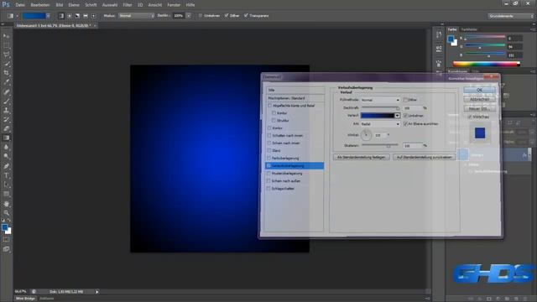Select the Move tool in toolbox
Image resolution: width=537 pixels, height=302 pixels.
click(6, 36)
